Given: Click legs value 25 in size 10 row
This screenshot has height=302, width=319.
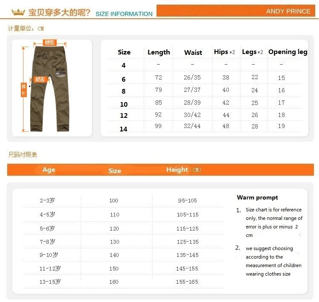Looking at the screenshot, I should (x=255, y=103).
